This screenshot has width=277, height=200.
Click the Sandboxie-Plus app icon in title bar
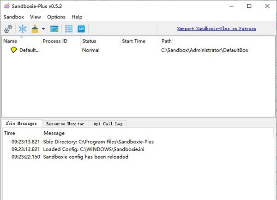(x=7, y=6)
